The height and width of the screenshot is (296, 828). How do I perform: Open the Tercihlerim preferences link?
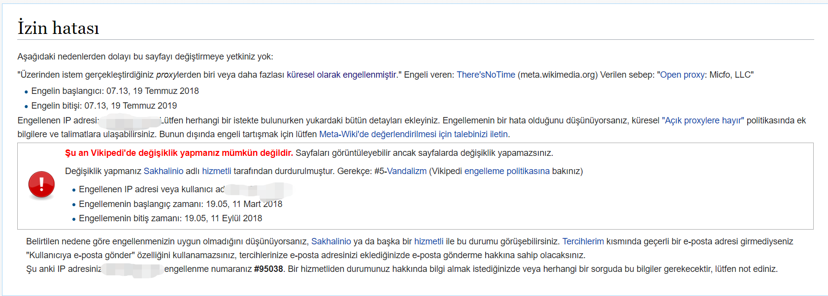click(x=583, y=241)
